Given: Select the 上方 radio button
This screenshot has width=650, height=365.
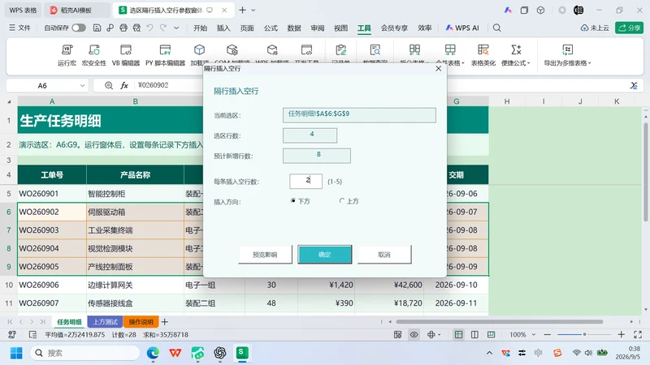Looking at the screenshot, I should pyautogui.click(x=341, y=200).
